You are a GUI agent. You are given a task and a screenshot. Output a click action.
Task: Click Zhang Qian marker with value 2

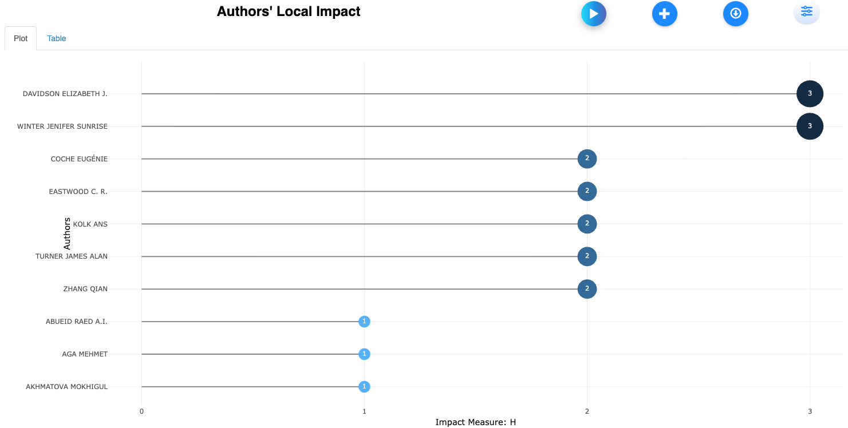[x=587, y=289]
